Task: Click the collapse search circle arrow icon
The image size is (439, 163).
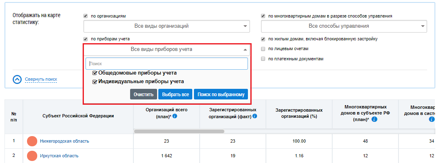Action: 17,79
